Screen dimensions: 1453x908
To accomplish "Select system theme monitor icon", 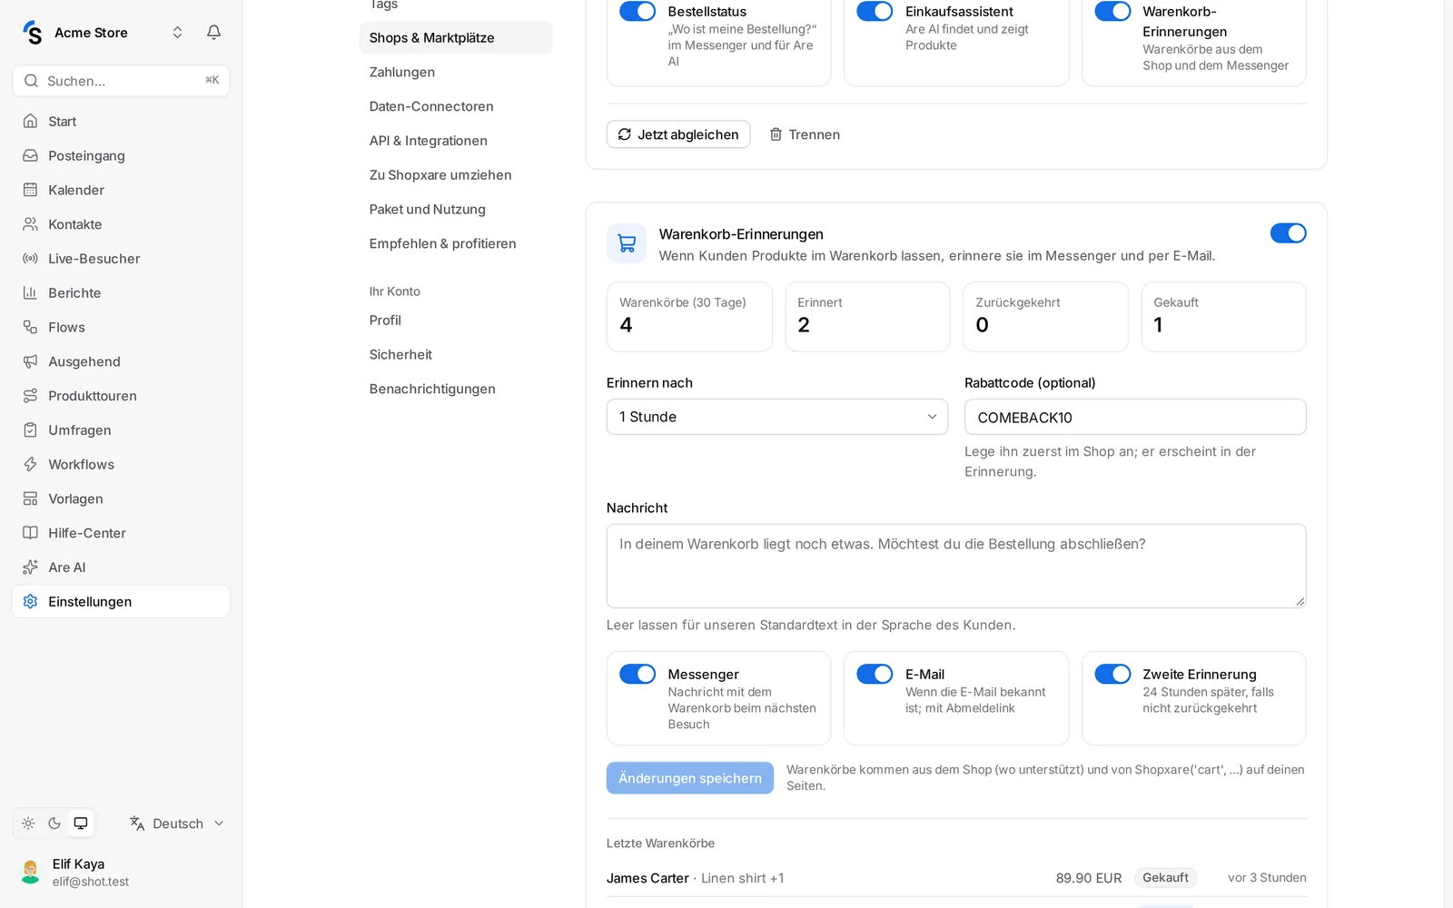I will tap(81, 824).
